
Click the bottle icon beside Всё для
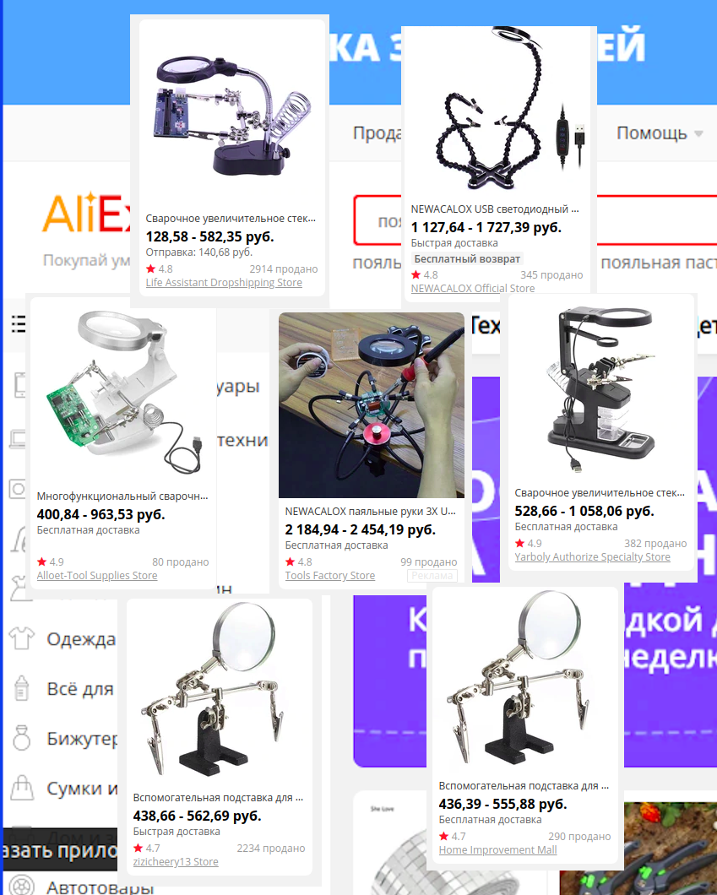coord(22,688)
